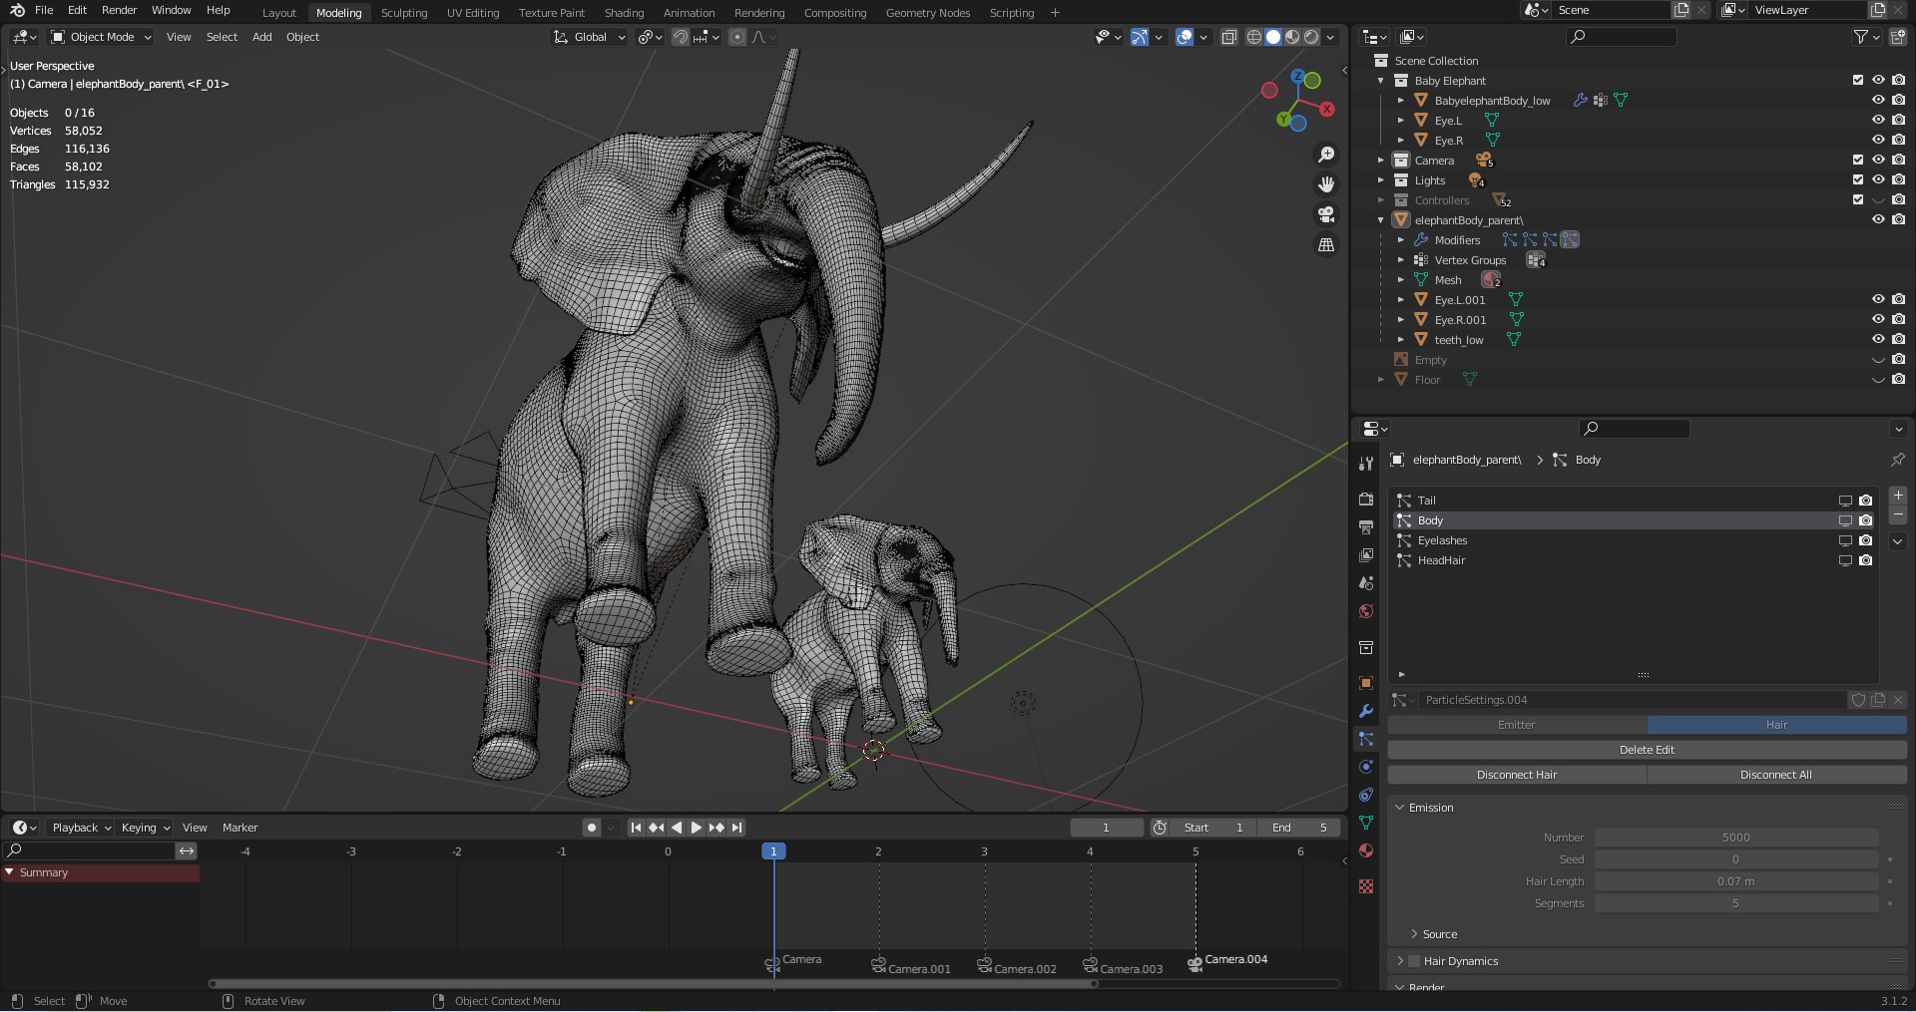
Task: Open the Playback dropdown in timeline
Action: click(81, 828)
